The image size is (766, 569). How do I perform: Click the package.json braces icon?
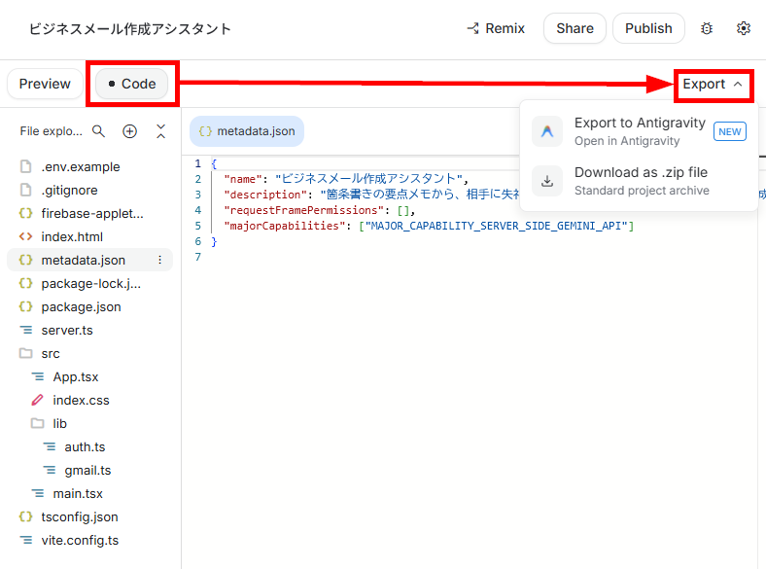point(25,306)
